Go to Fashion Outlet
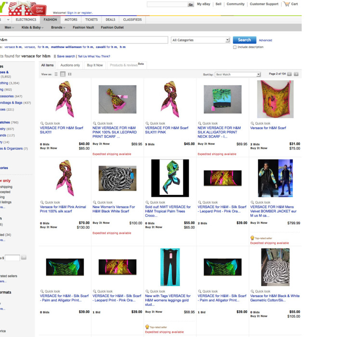The height and width of the screenshot is (337, 337). [112, 27]
